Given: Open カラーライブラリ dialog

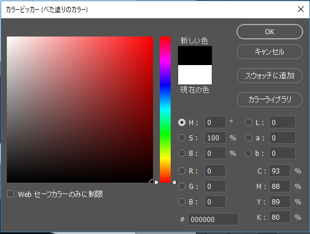Looking at the screenshot, I should point(269,99).
